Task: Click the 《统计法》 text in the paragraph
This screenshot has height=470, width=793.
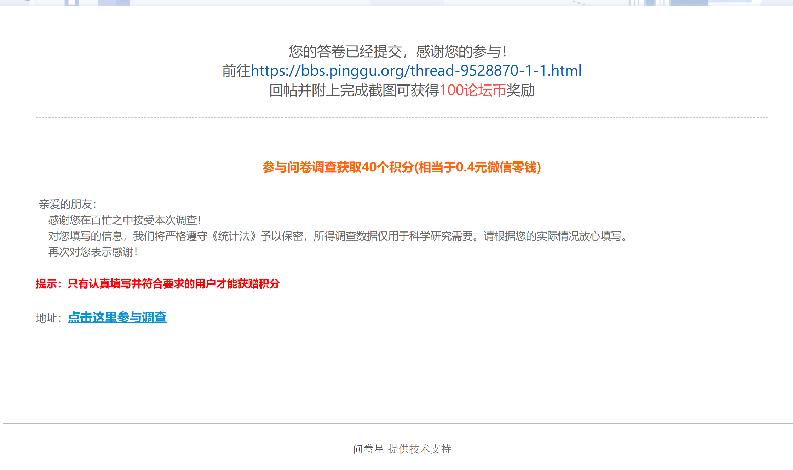Action: click(234, 236)
